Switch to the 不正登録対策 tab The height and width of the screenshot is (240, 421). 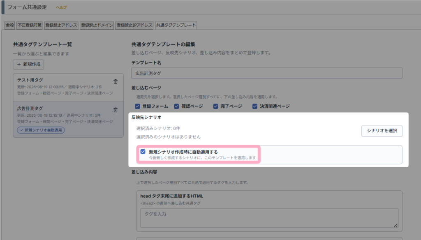pos(30,25)
